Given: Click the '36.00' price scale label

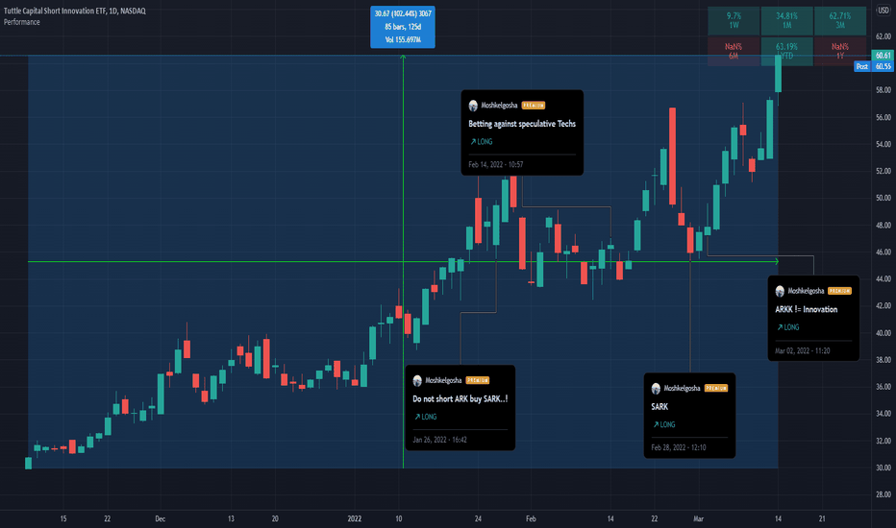Looking at the screenshot, I should point(883,387).
